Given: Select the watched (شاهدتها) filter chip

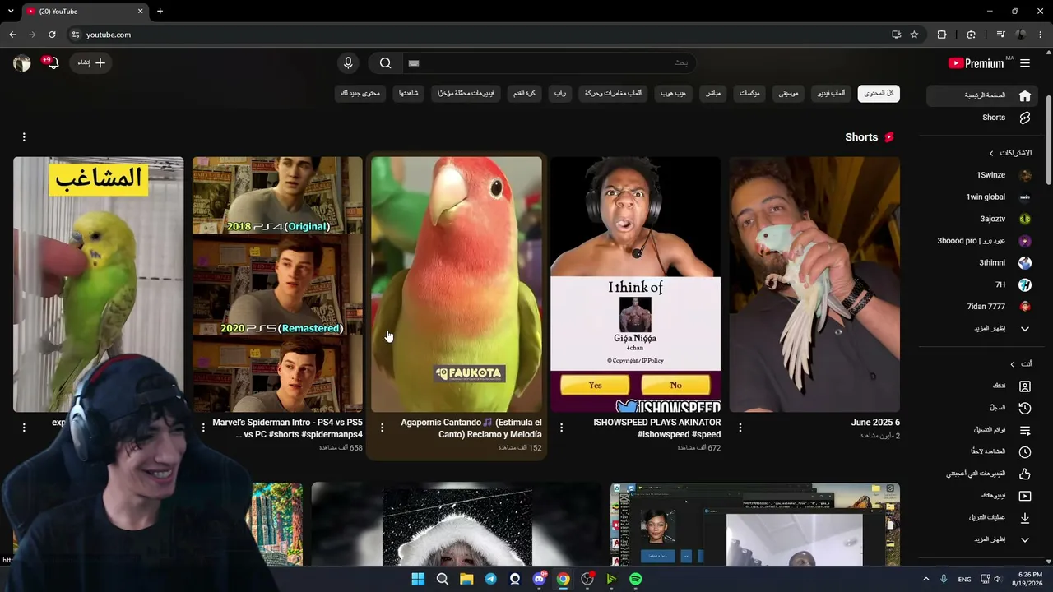Looking at the screenshot, I should point(409,93).
